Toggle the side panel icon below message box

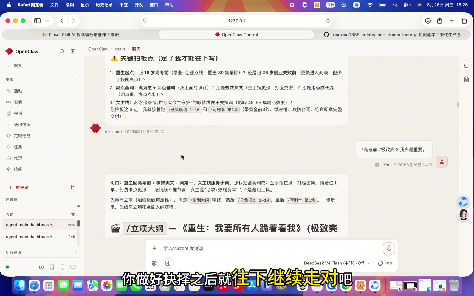pyautogui.click(x=168, y=263)
